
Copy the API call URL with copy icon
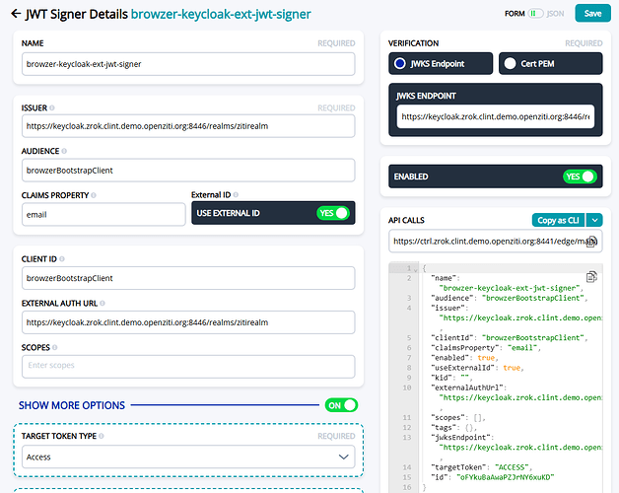tap(591, 242)
